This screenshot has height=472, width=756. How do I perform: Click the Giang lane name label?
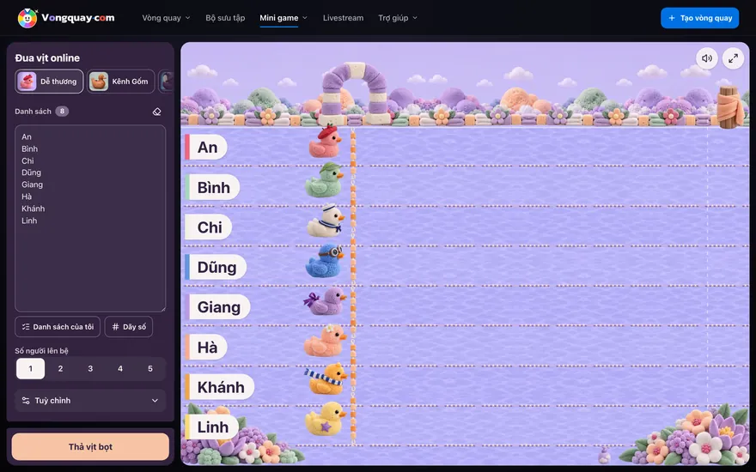pos(218,307)
